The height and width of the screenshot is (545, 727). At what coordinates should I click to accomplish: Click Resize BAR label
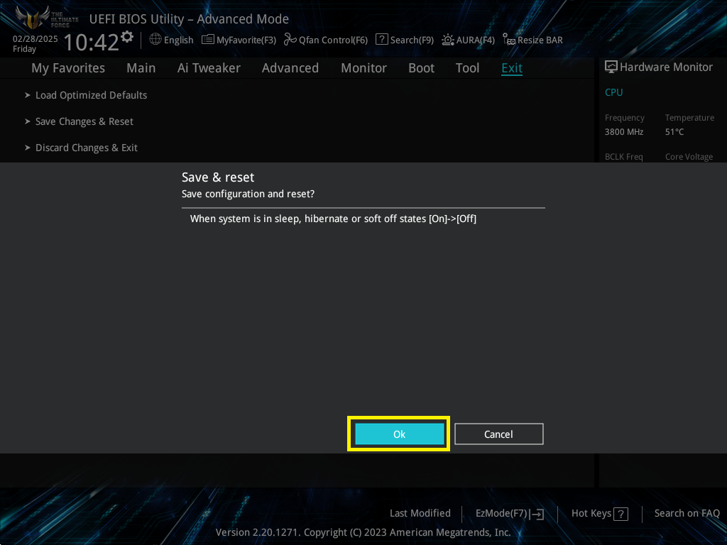coord(540,40)
